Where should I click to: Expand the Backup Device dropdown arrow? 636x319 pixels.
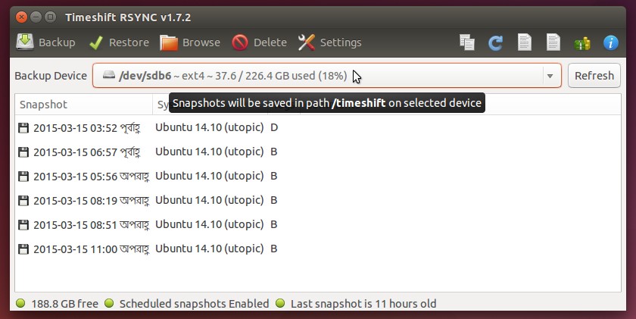click(x=550, y=76)
